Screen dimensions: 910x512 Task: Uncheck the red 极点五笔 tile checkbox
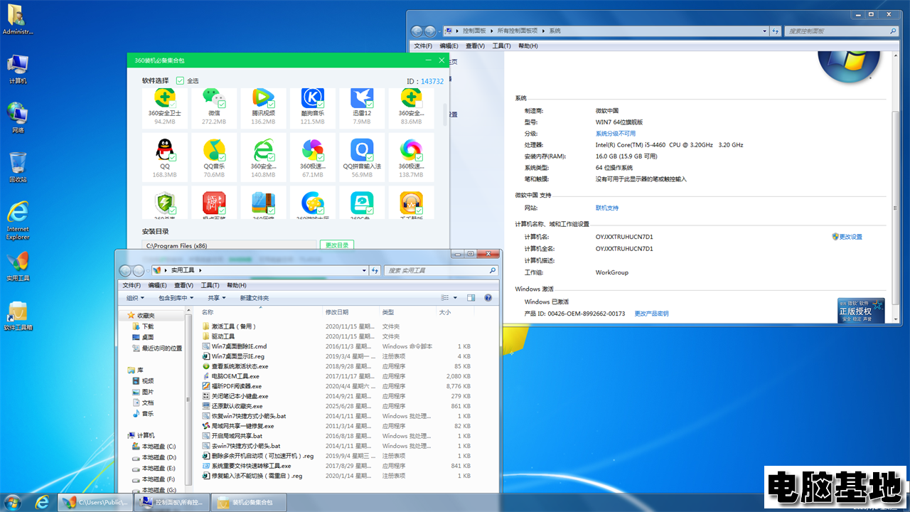pos(222,210)
